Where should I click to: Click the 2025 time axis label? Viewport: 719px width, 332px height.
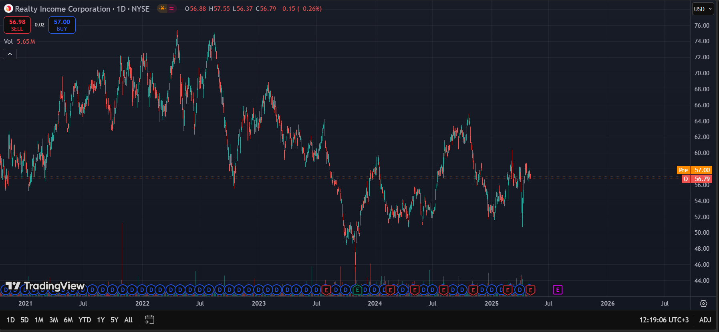491,304
